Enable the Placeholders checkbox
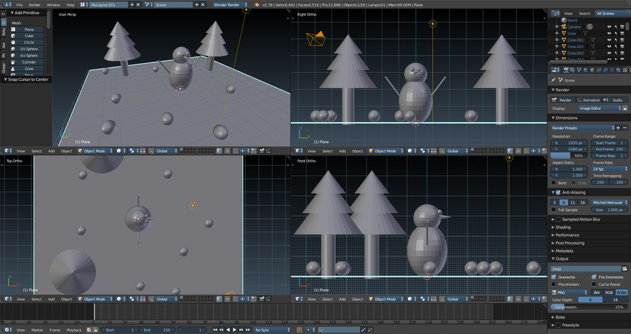This screenshot has width=631, height=334. point(554,284)
